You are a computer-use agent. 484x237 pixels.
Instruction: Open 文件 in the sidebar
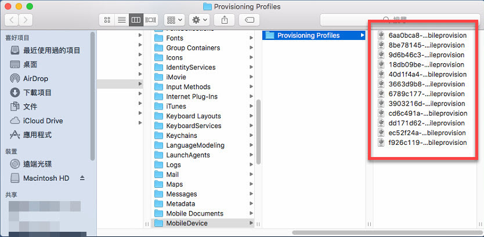[x=23, y=107]
